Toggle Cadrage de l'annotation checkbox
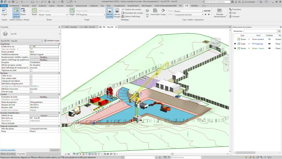Image resolution: width=282 pixels, height=159 pixels. pyautogui.click(x=31, y=81)
